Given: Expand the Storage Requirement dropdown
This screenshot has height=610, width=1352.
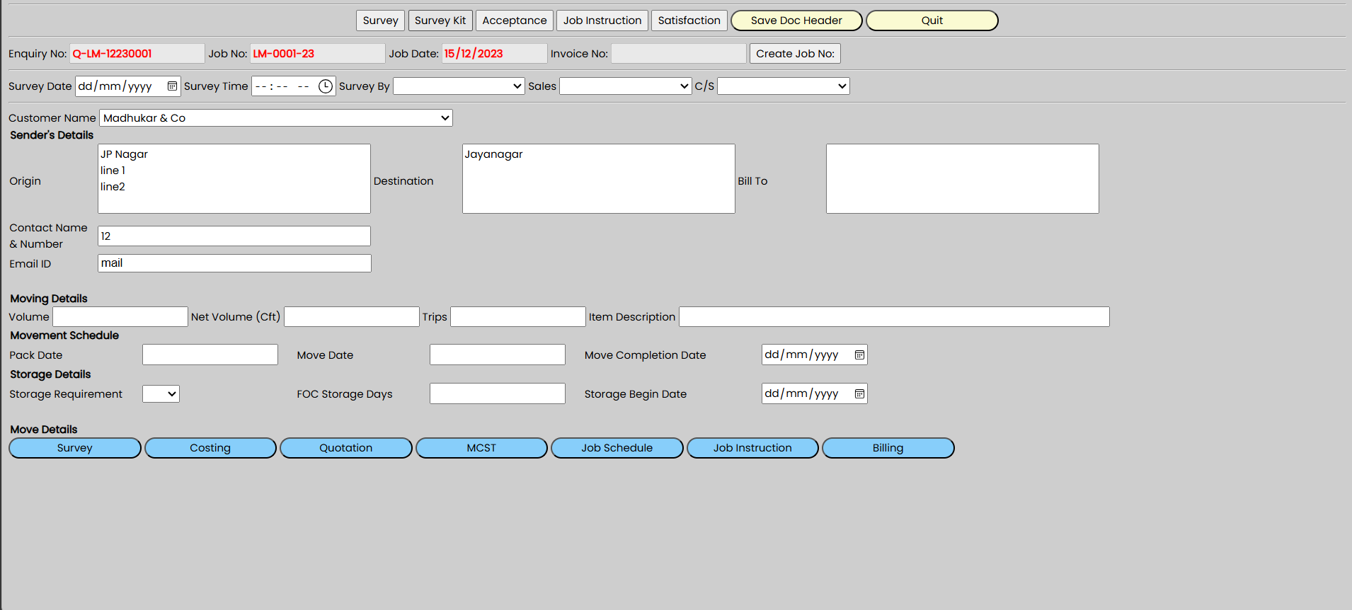Looking at the screenshot, I should tap(161, 394).
